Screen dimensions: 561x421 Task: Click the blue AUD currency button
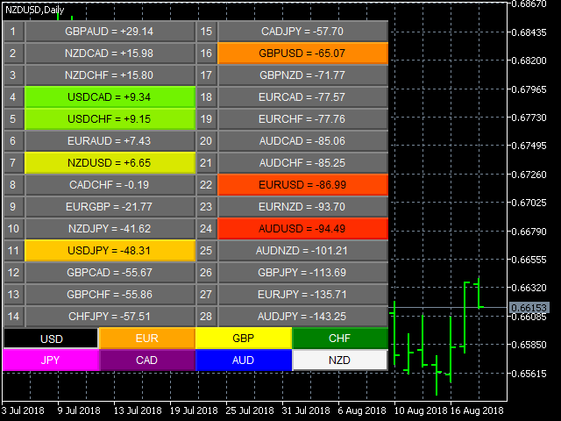click(x=243, y=360)
